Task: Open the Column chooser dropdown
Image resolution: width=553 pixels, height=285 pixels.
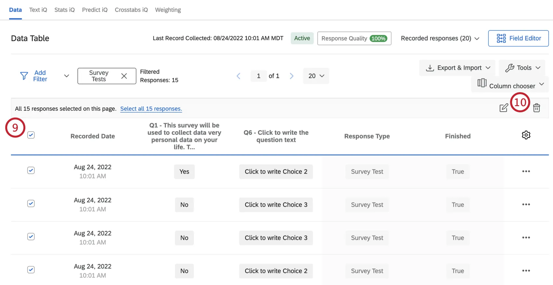Action: pyautogui.click(x=510, y=84)
